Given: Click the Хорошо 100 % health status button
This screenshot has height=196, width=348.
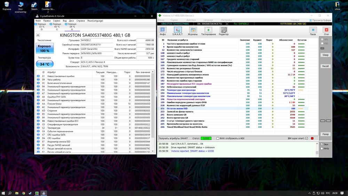Looking at the screenshot, I should tap(45, 48).
